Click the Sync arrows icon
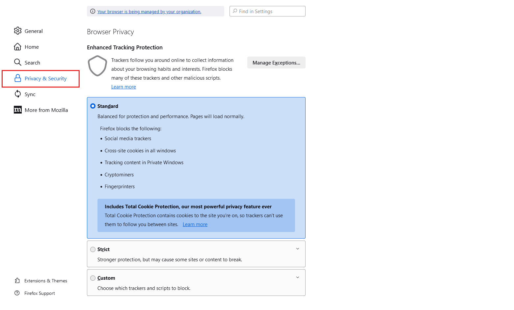 point(18,94)
